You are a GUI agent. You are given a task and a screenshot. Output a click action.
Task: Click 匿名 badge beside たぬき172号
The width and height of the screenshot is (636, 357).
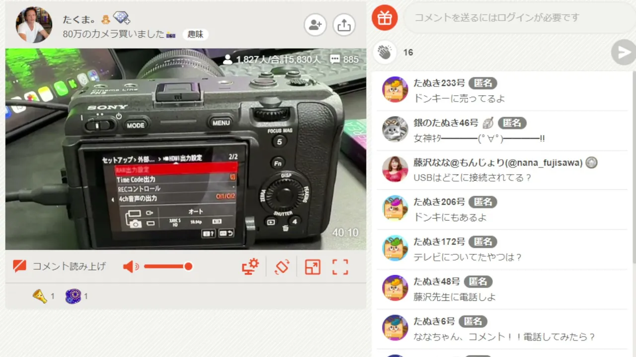(x=483, y=242)
